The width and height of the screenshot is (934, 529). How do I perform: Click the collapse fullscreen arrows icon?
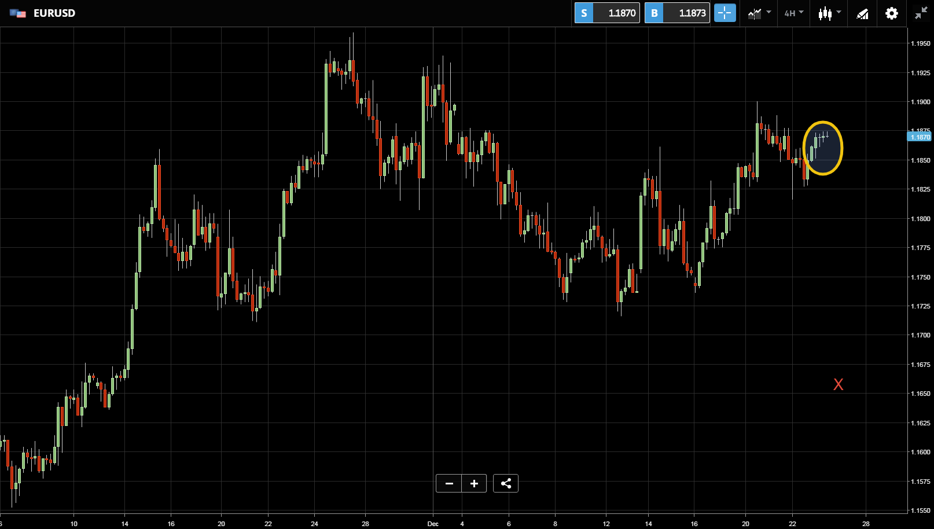921,13
